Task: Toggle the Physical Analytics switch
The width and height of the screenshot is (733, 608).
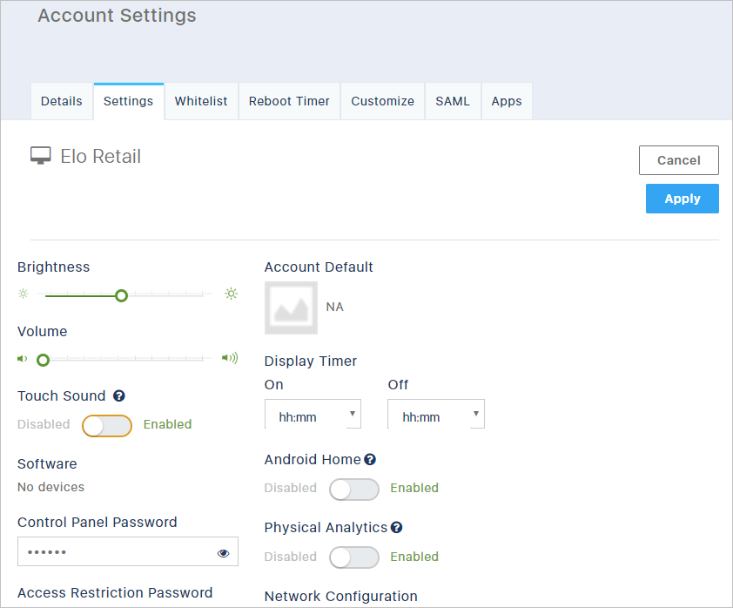Action: pos(354,557)
